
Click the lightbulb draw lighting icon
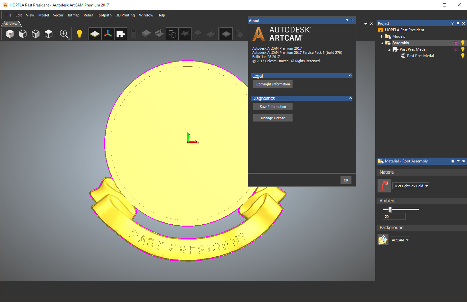pyautogui.click(x=79, y=34)
